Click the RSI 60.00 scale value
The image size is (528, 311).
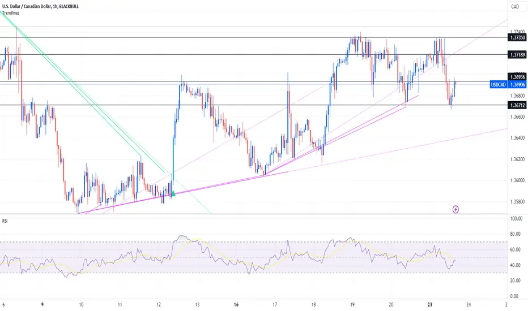pos(515,249)
